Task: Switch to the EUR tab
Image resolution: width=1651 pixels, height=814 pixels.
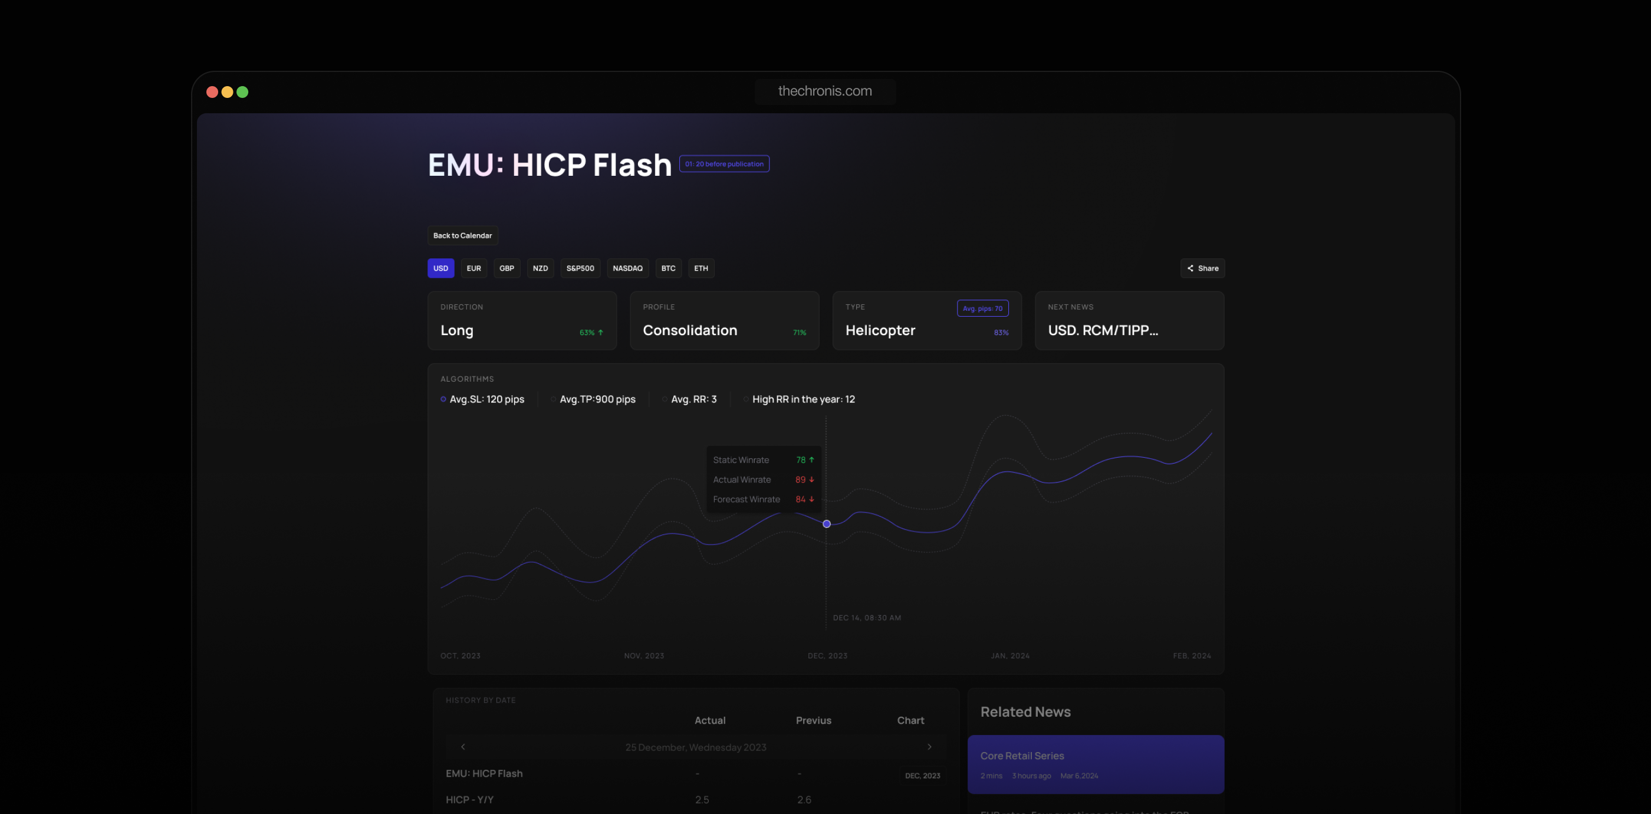Action: [473, 268]
